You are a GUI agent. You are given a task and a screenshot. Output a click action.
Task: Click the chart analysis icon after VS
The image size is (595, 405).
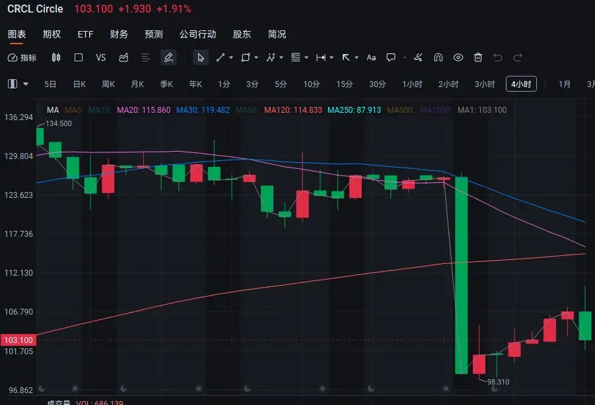[x=123, y=57]
